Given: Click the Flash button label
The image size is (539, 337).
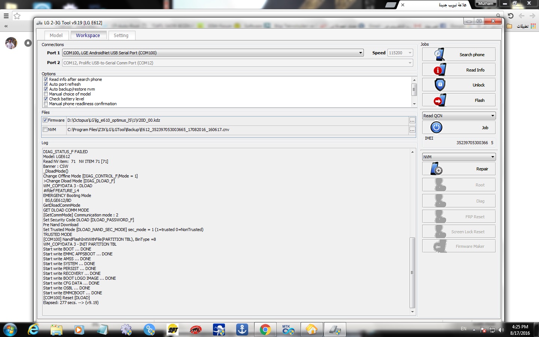Looking at the screenshot, I should [x=479, y=100].
